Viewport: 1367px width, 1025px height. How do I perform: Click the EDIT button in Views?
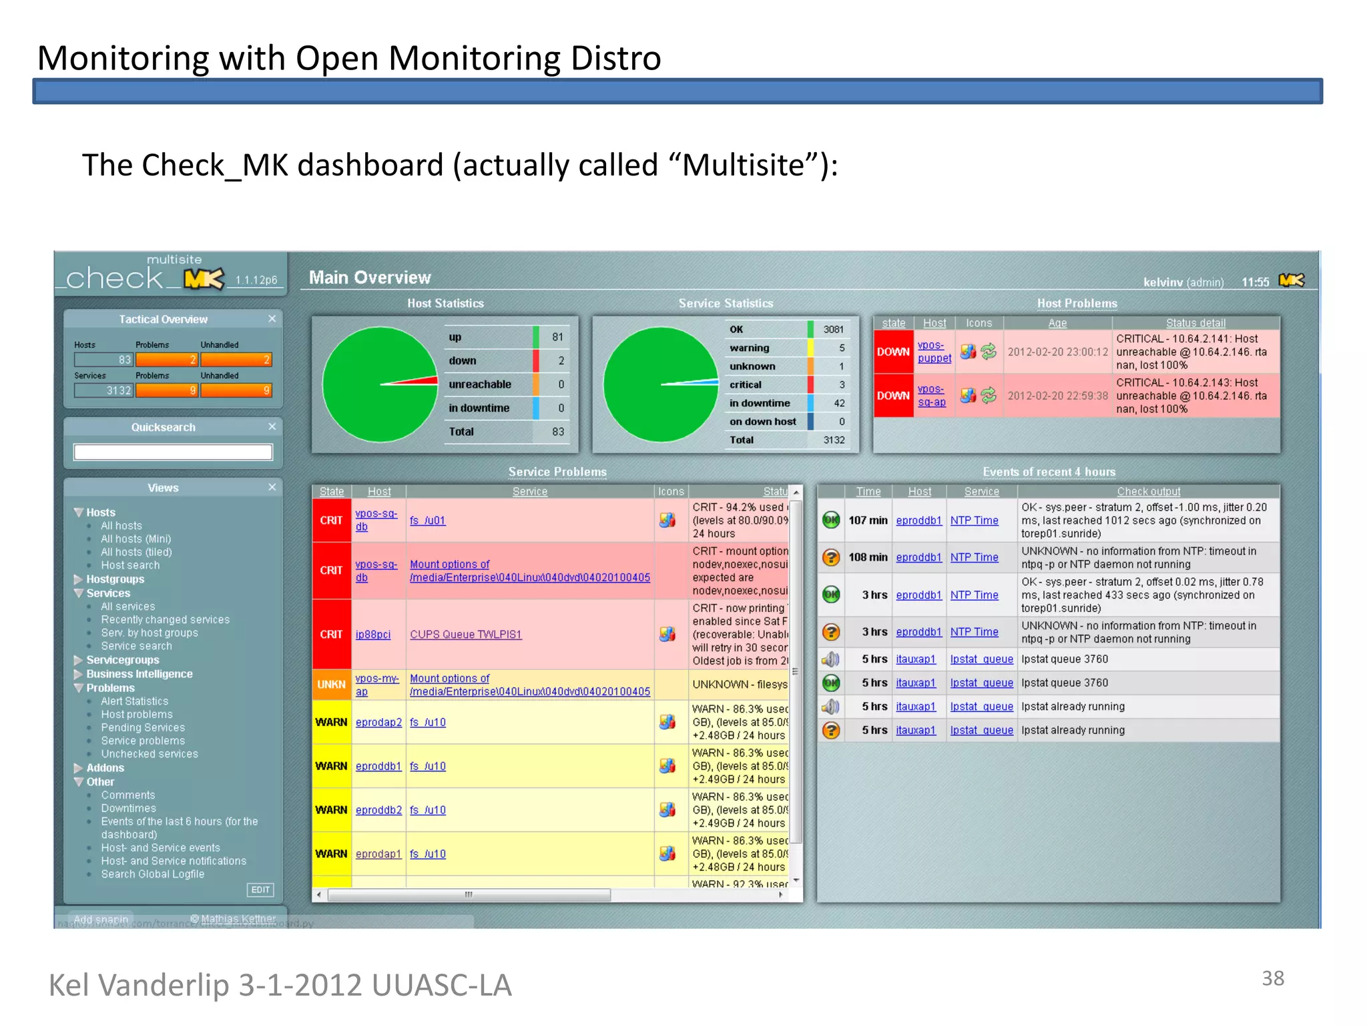pos(260,890)
